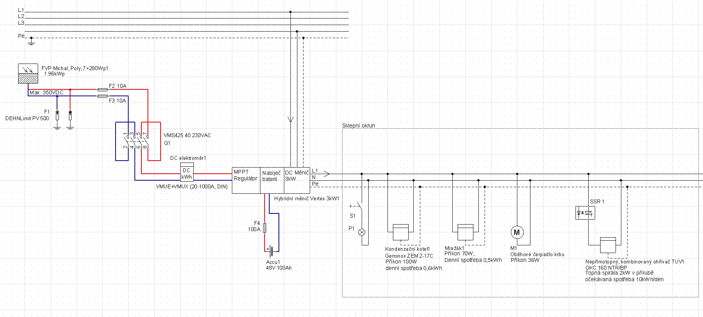Click the 'Topná spirála 2kW v přírubě' text
This screenshot has width=703, height=317.
619,273
